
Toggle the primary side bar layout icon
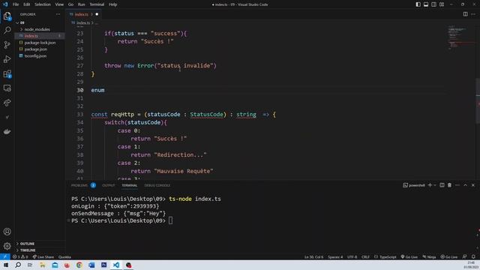point(418,4)
